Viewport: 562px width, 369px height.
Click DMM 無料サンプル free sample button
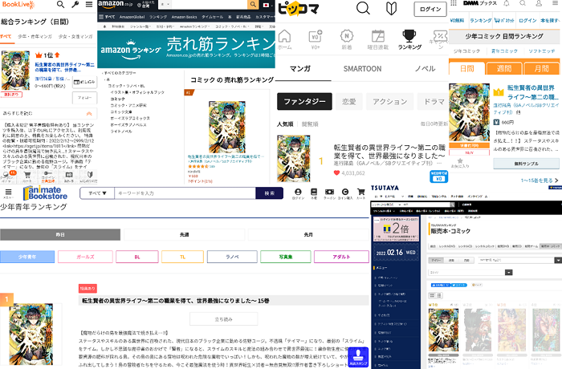click(526, 164)
